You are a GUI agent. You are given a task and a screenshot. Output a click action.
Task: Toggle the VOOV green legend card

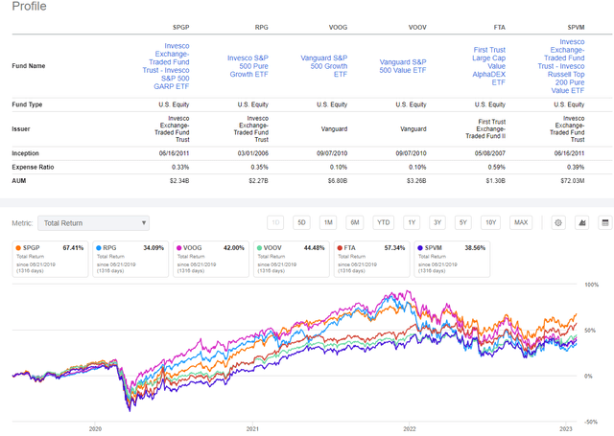292,260
